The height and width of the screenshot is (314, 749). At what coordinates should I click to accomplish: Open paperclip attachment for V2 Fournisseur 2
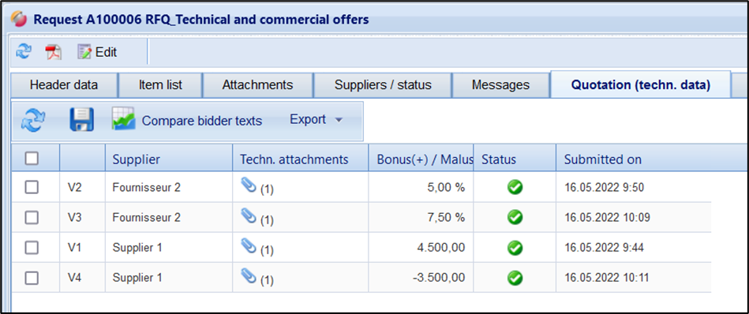(x=257, y=187)
